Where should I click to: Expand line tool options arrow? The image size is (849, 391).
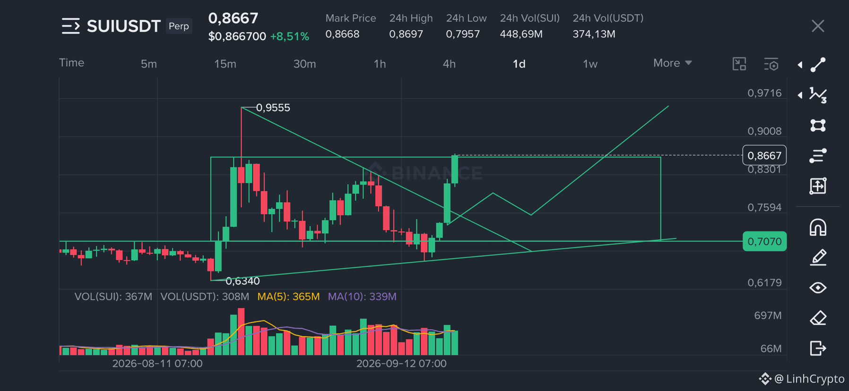click(x=800, y=65)
